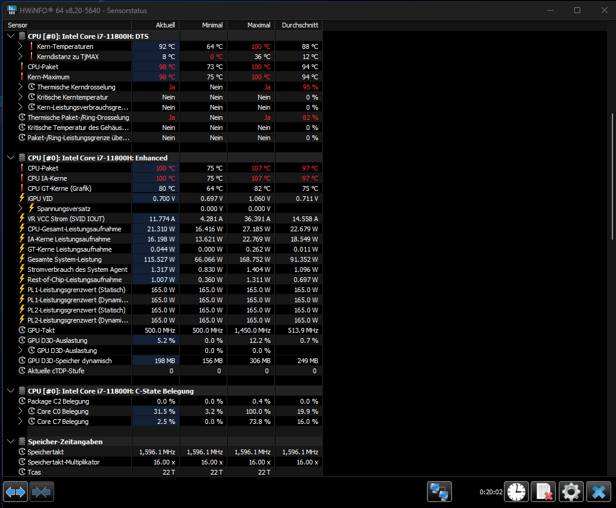Collapse the CPU Enhanced sensor group
616x508 pixels.
click(x=11, y=158)
